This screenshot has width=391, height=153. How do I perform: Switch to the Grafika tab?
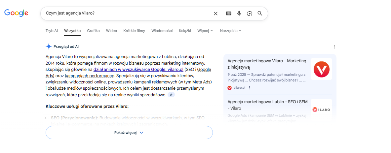(93, 31)
